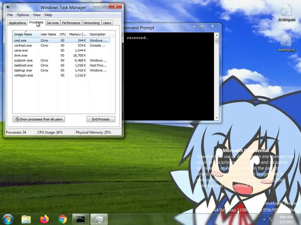Screen dimensions: 301x225
Task: Click the Command Prompt scrollbar thumb
Action: pyautogui.click(x=217, y=41)
